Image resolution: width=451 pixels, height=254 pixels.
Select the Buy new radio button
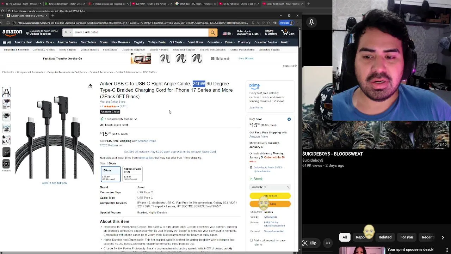[x=289, y=119]
